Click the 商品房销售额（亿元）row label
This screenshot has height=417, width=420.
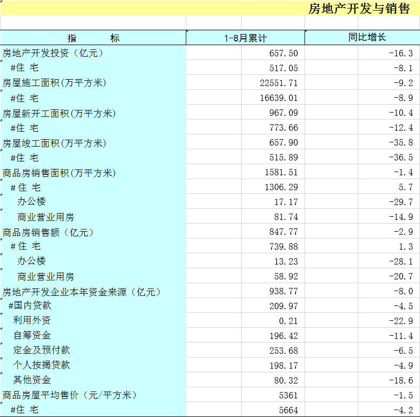point(48,232)
